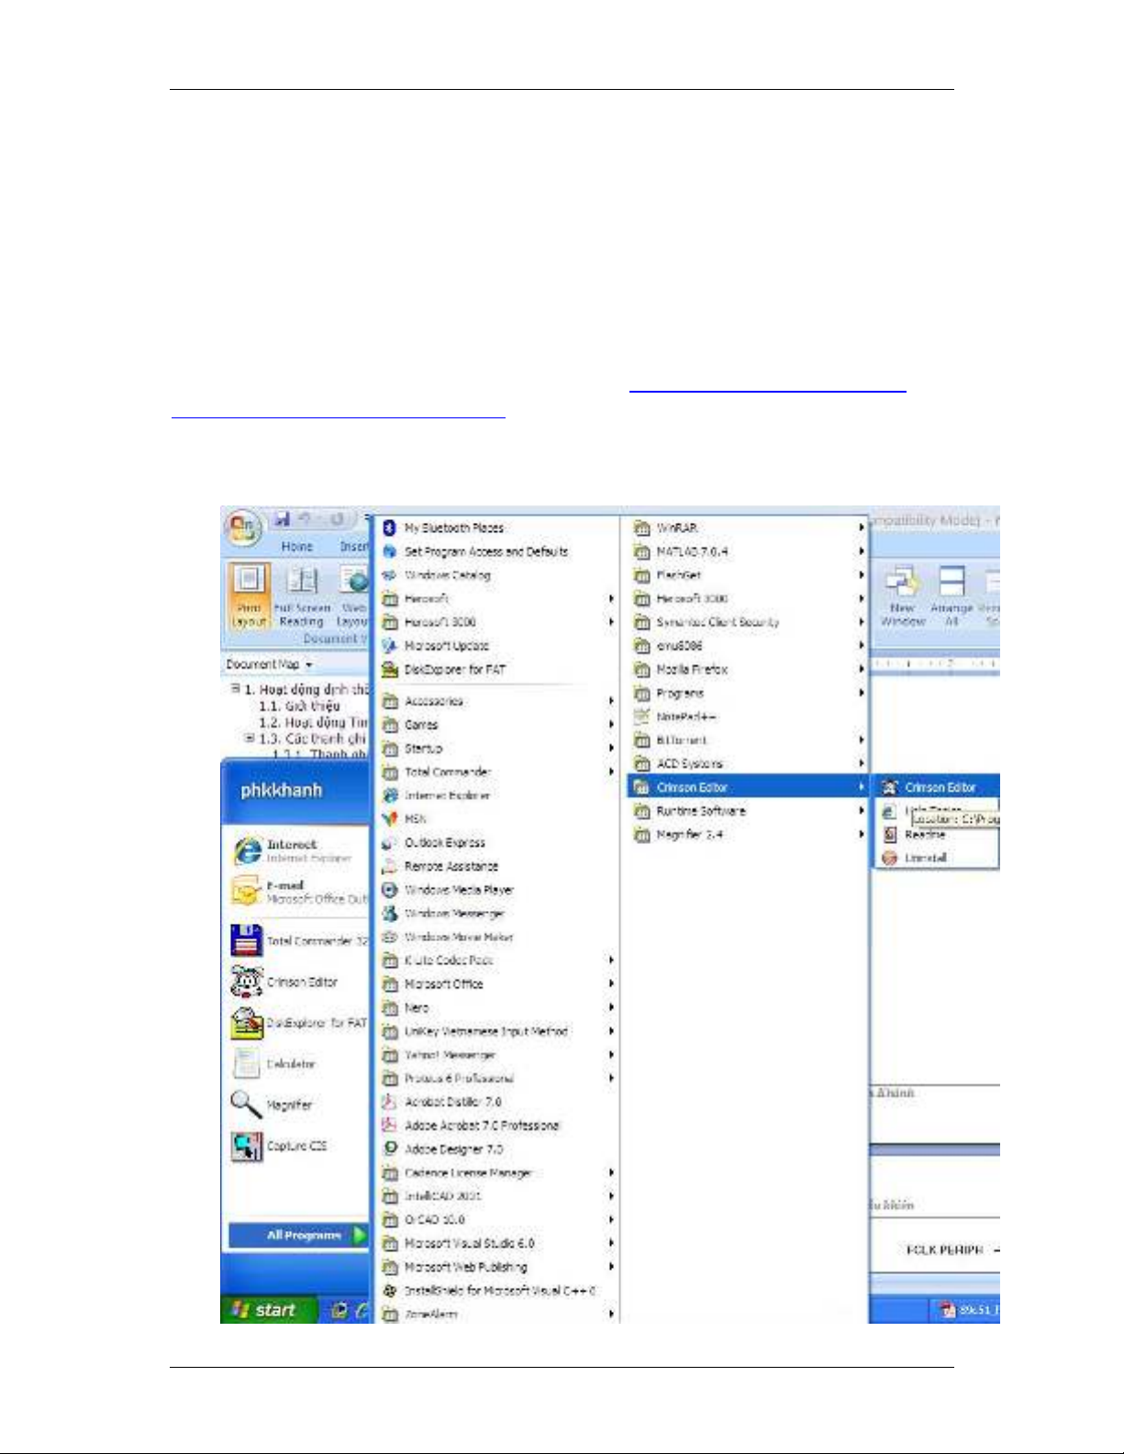
Task: Expand the WinRAR submenu
Action: (749, 527)
